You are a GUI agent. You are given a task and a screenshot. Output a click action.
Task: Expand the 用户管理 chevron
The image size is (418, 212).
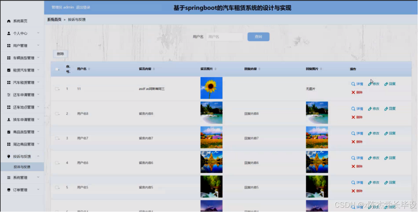click(38, 45)
